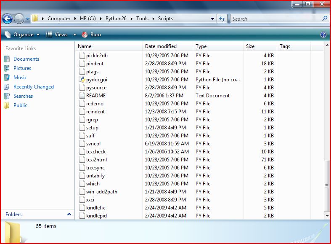The image size is (331, 244).
Task: Click the Back navigation arrow button
Action: [7, 19]
